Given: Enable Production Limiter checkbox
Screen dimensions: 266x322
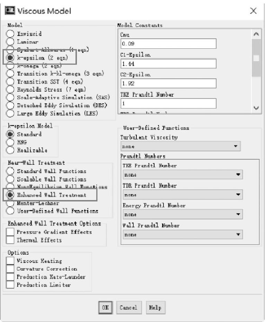Looking at the screenshot, I should [10, 285].
